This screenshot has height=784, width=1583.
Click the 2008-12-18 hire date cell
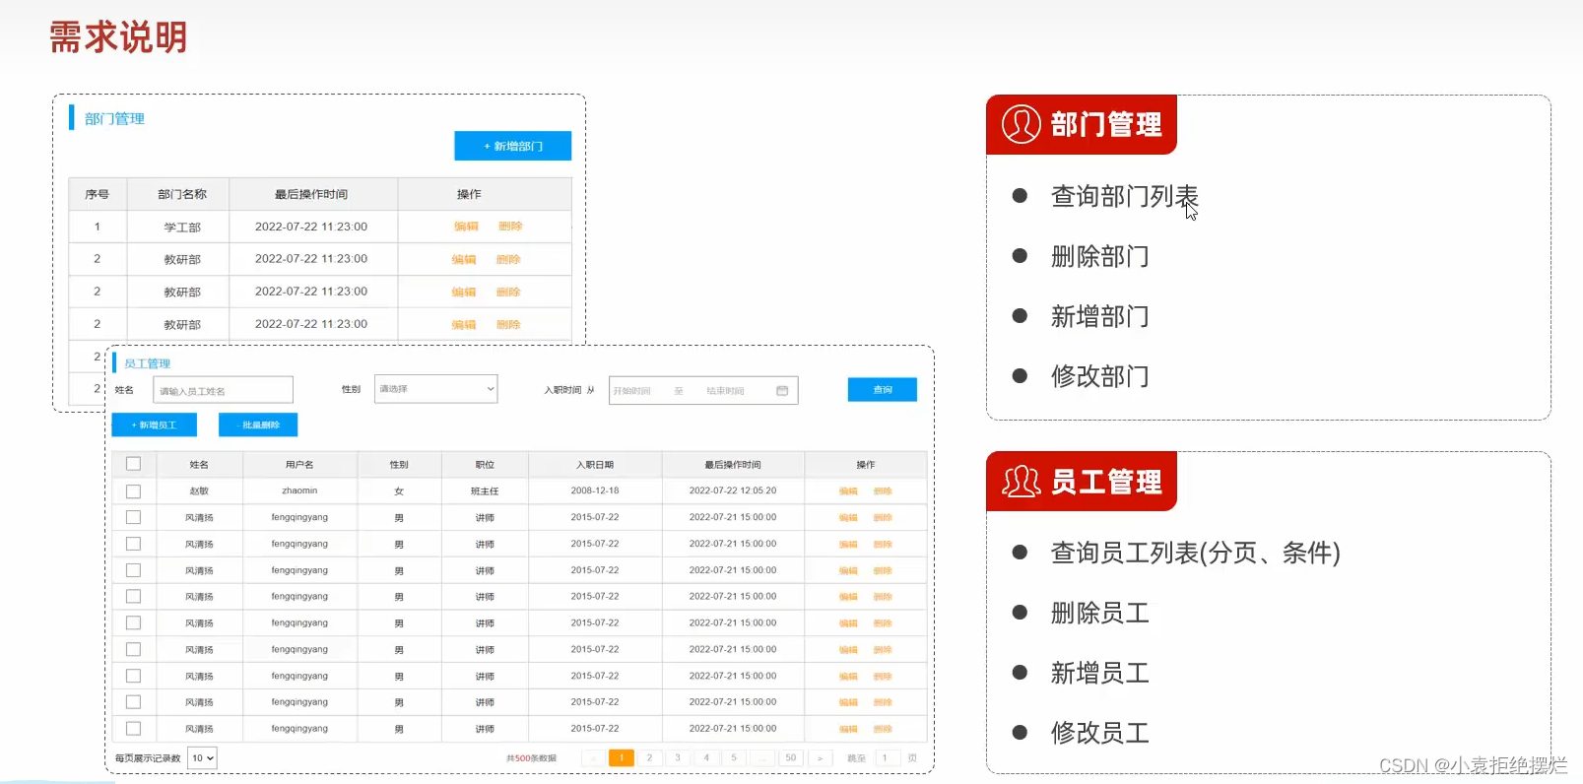(595, 490)
